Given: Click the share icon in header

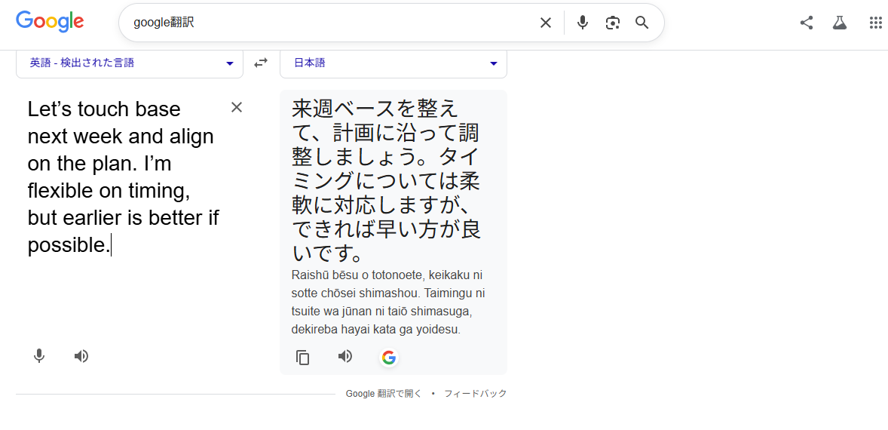Looking at the screenshot, I should point(807,23).
